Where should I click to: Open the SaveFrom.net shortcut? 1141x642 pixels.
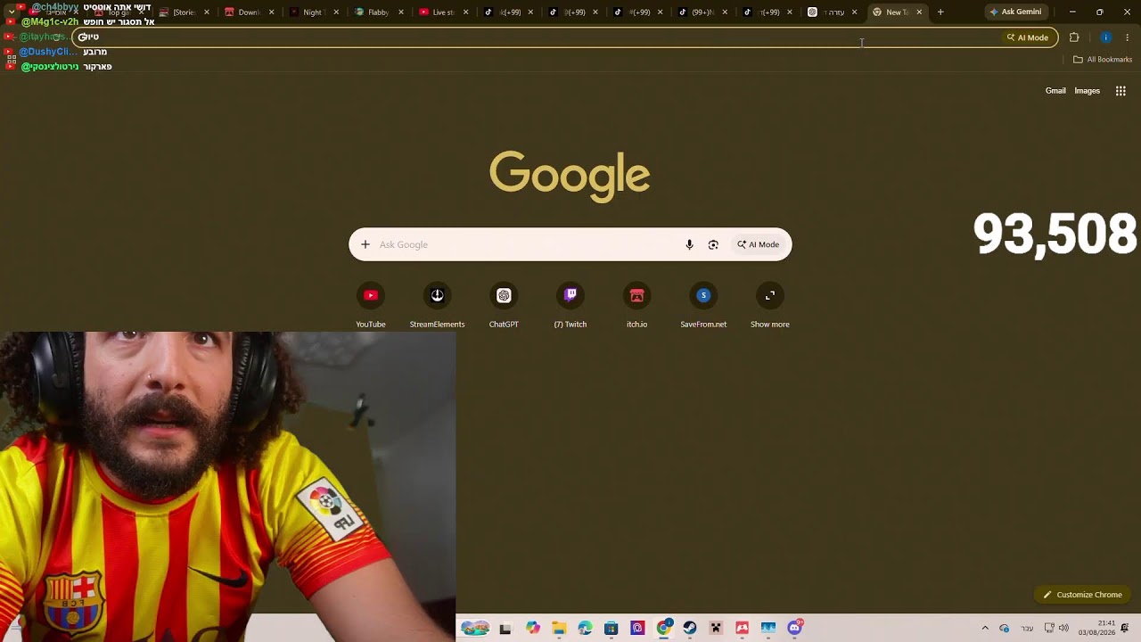pos(703,304)
